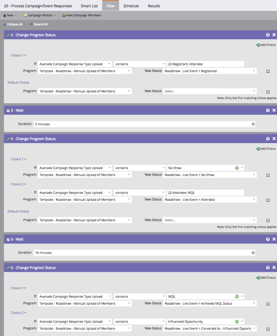Move step 3 Wait up

tap(268, 110)
